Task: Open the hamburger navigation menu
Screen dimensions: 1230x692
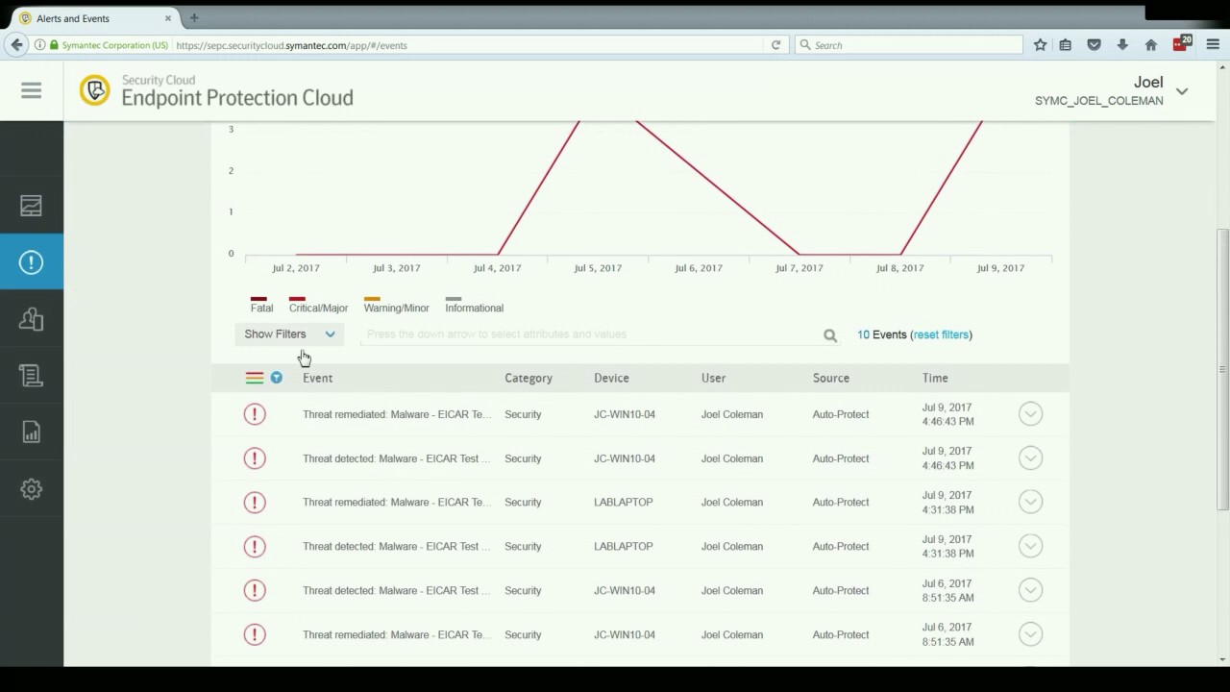Action: (32, 90)
